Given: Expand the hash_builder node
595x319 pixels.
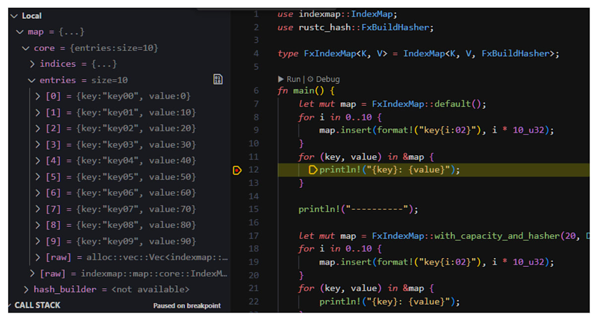Looking at the screenshot, I should pyautogui.click(x=26, y=289).
